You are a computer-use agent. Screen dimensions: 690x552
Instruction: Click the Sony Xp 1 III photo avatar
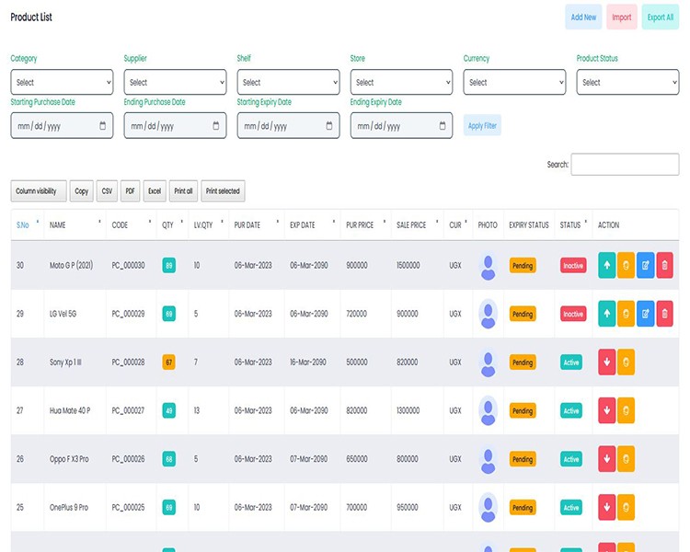(488, 362)
